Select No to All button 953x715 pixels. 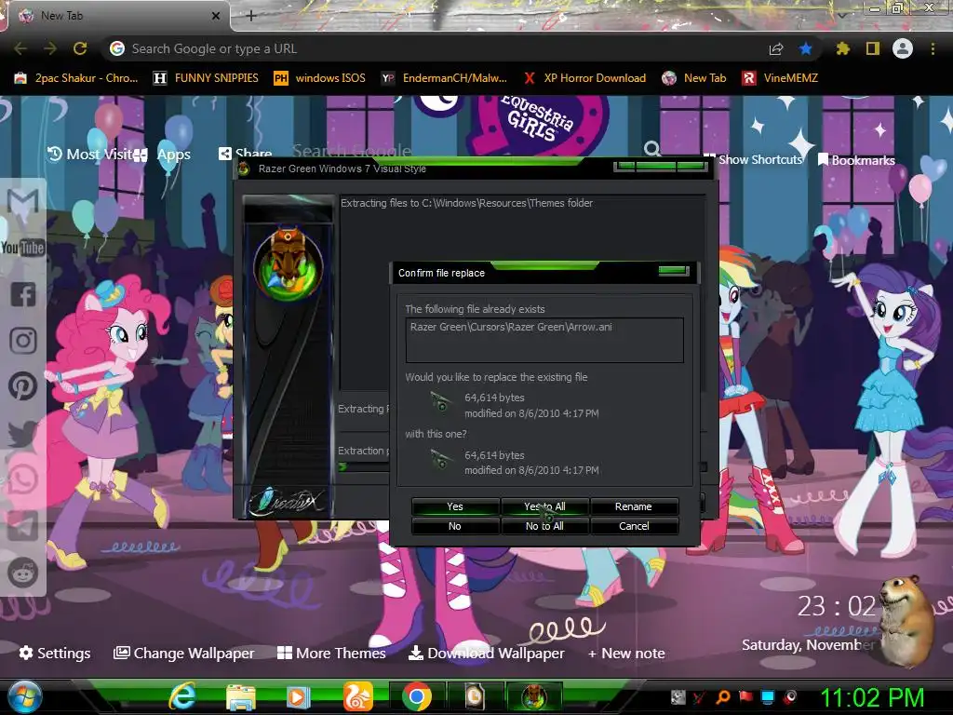[544, 526]
